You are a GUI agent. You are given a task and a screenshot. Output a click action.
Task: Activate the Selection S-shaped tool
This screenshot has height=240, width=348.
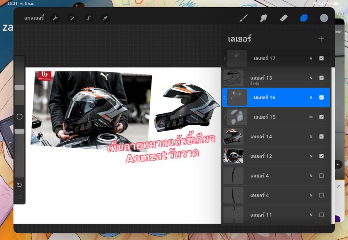[x=88, y=18]
